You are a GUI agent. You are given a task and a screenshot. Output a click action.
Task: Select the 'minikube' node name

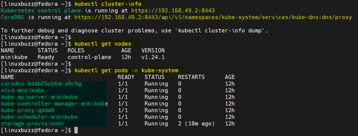(14, 57)
